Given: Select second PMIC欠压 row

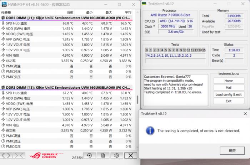Looking at the screenshot, I should pos(66,146).
